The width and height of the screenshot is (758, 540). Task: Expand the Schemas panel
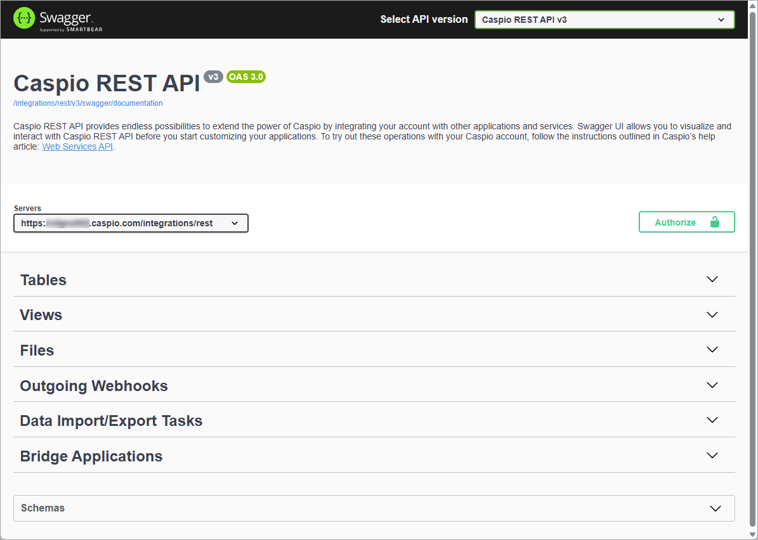pos(374,508)
